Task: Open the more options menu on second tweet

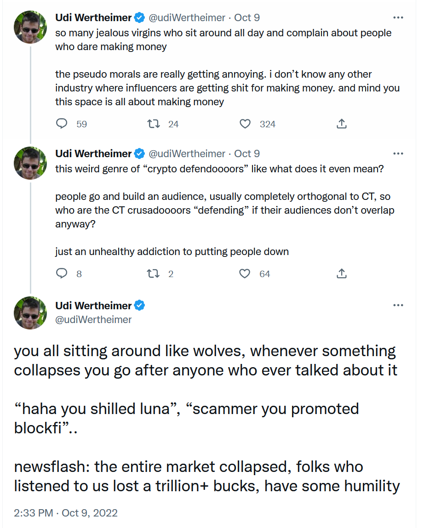Action: (398, 153)
